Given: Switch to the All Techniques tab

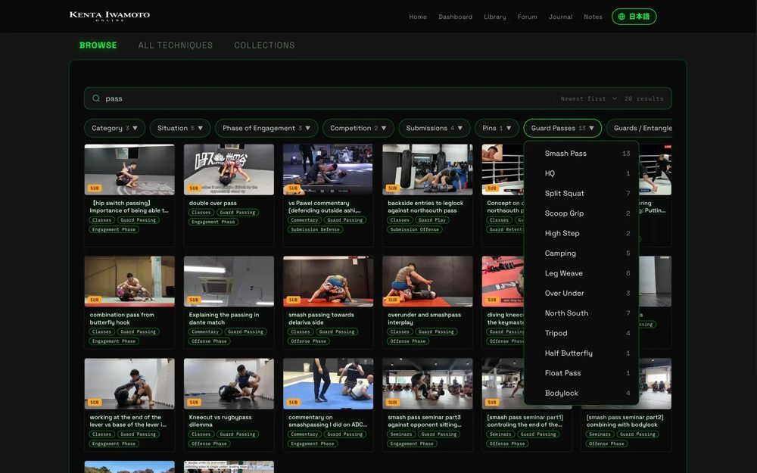Looking at the screenshot, I should (176, 45).
